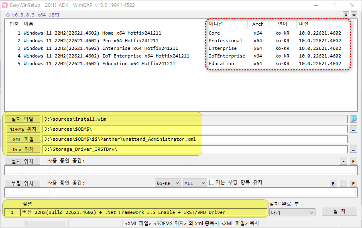Click the boot location drive list box

coord(181,192)
